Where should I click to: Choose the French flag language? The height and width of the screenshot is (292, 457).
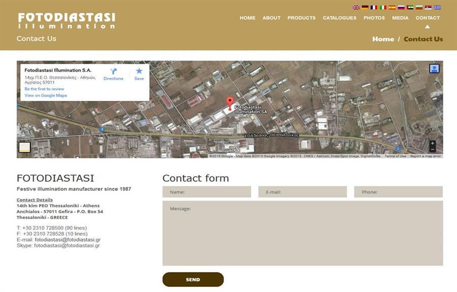[374, 8]
